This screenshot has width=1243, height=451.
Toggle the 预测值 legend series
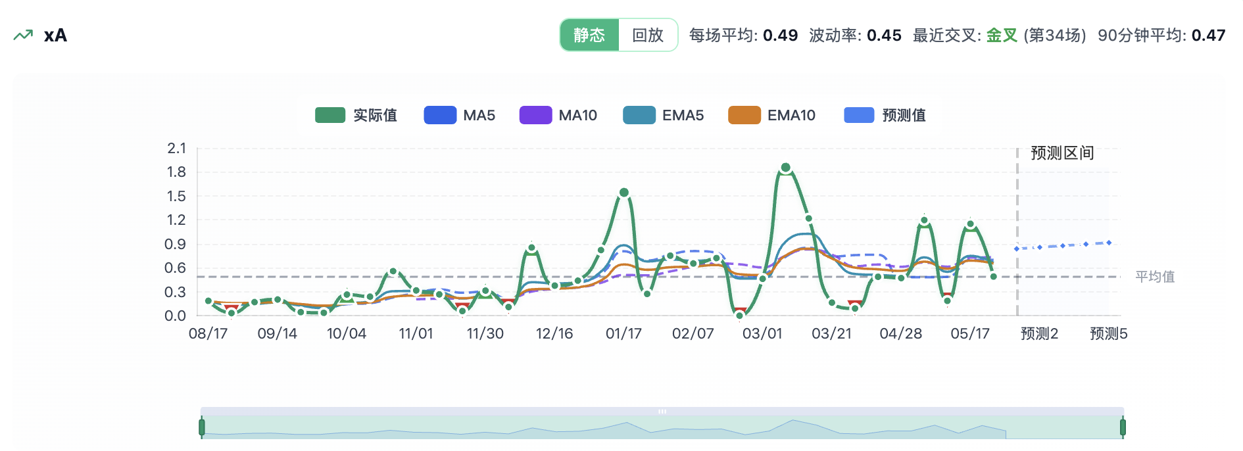click(885, 115)
